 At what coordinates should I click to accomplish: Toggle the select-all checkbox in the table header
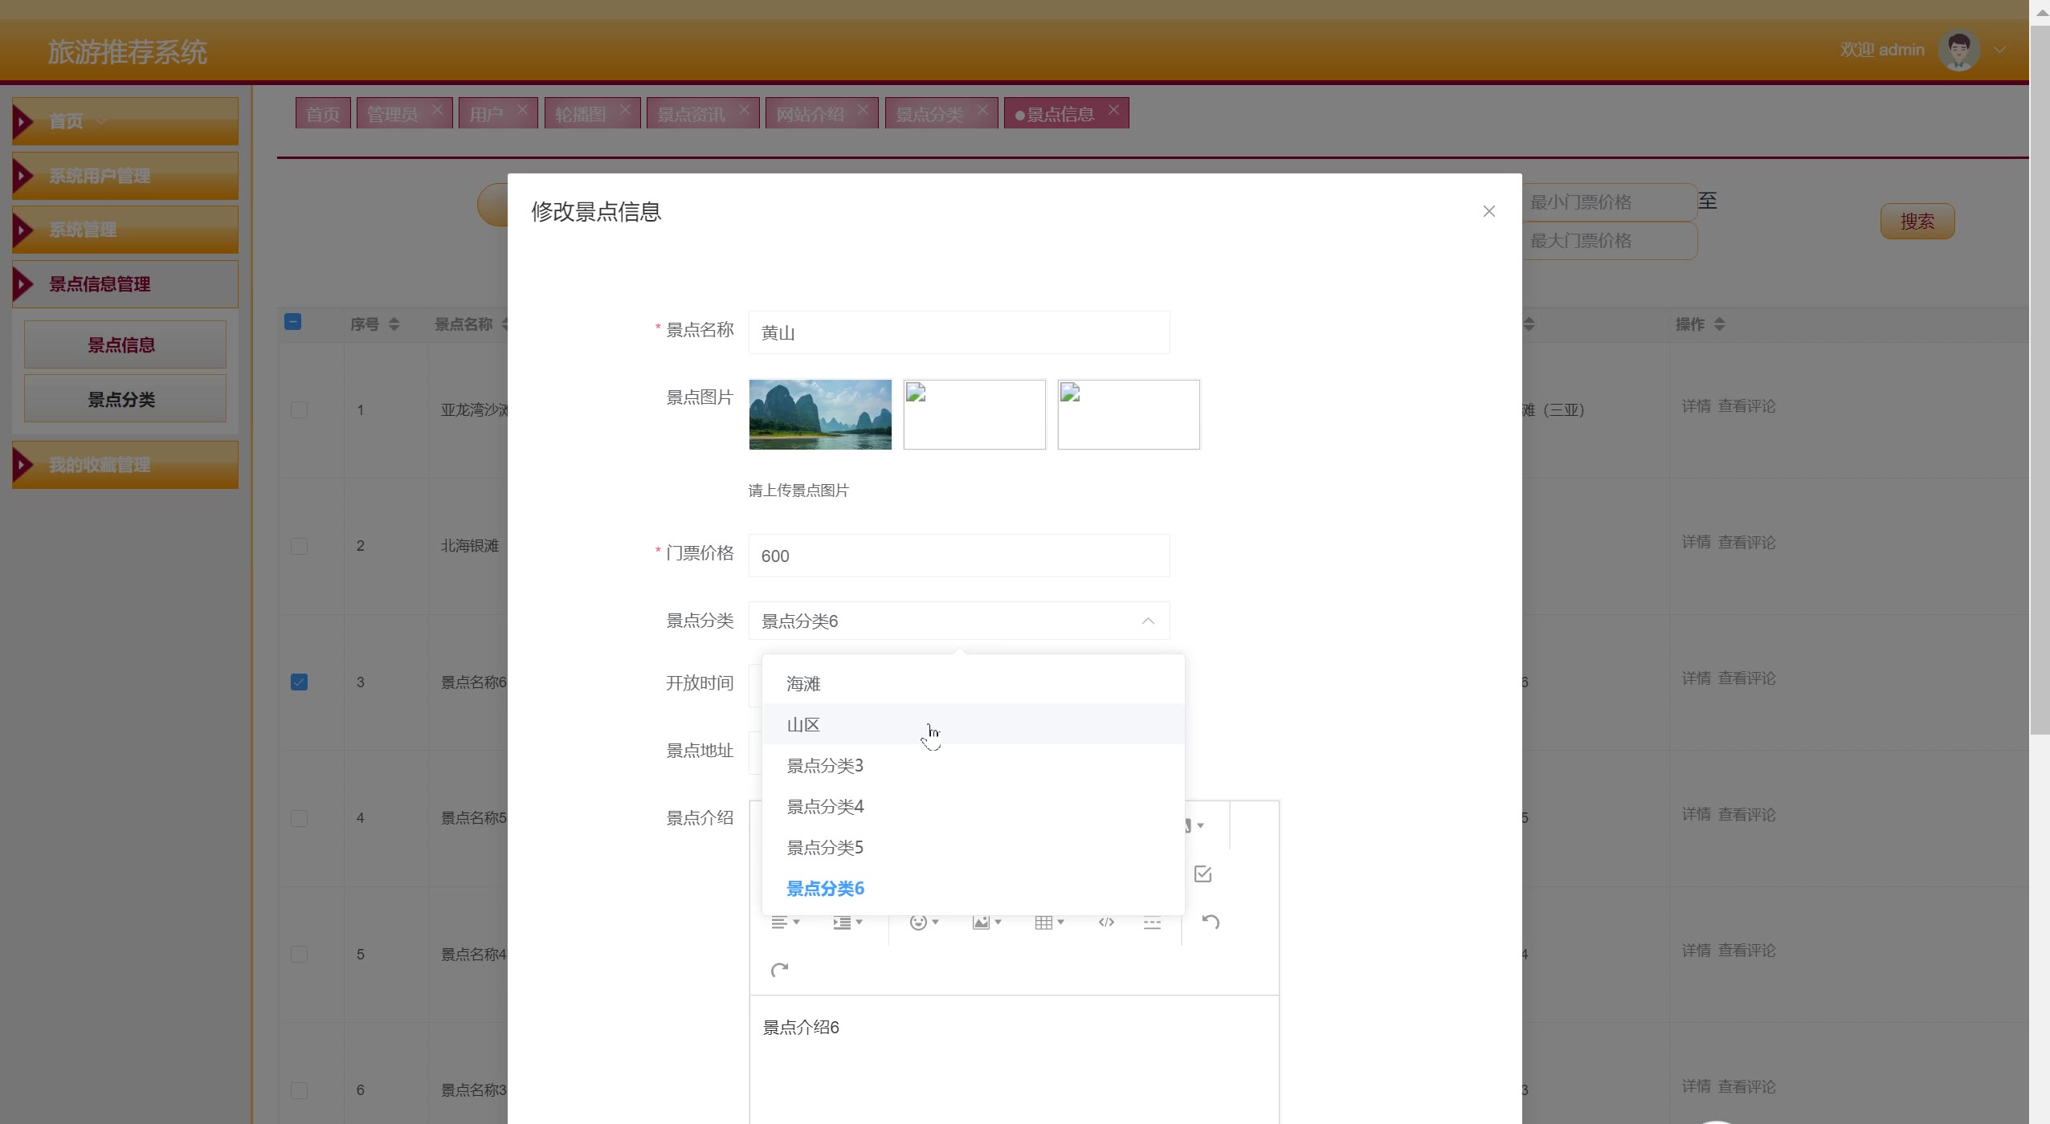(293, 322)
